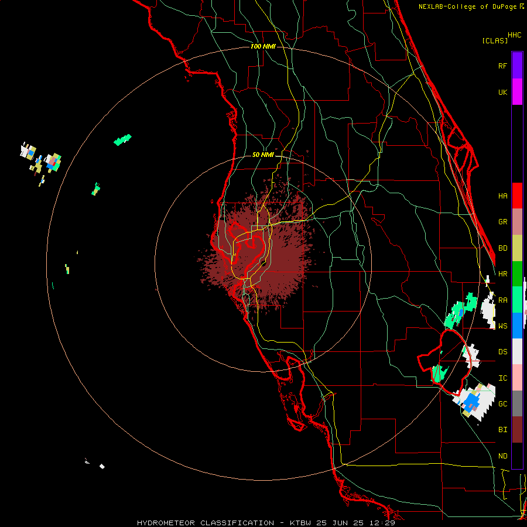Click the UK magenta legend swatch

pos(517,92)
